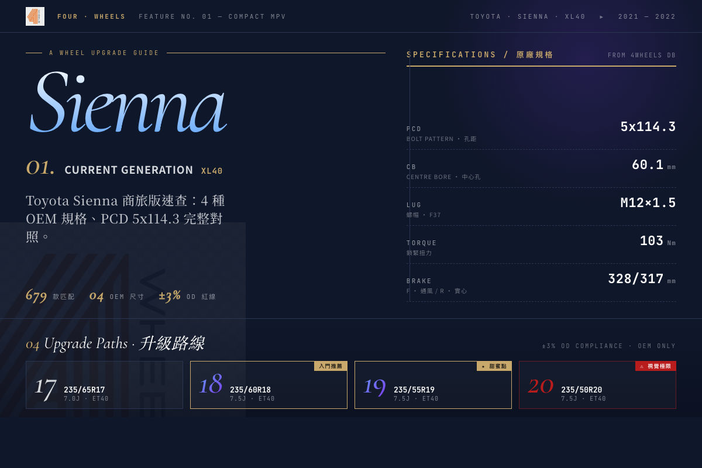Click '04 Upgrade Paths · 升級路線' heading
The width and height of the screenshot is (702, 468).
[x=115, y=343]
